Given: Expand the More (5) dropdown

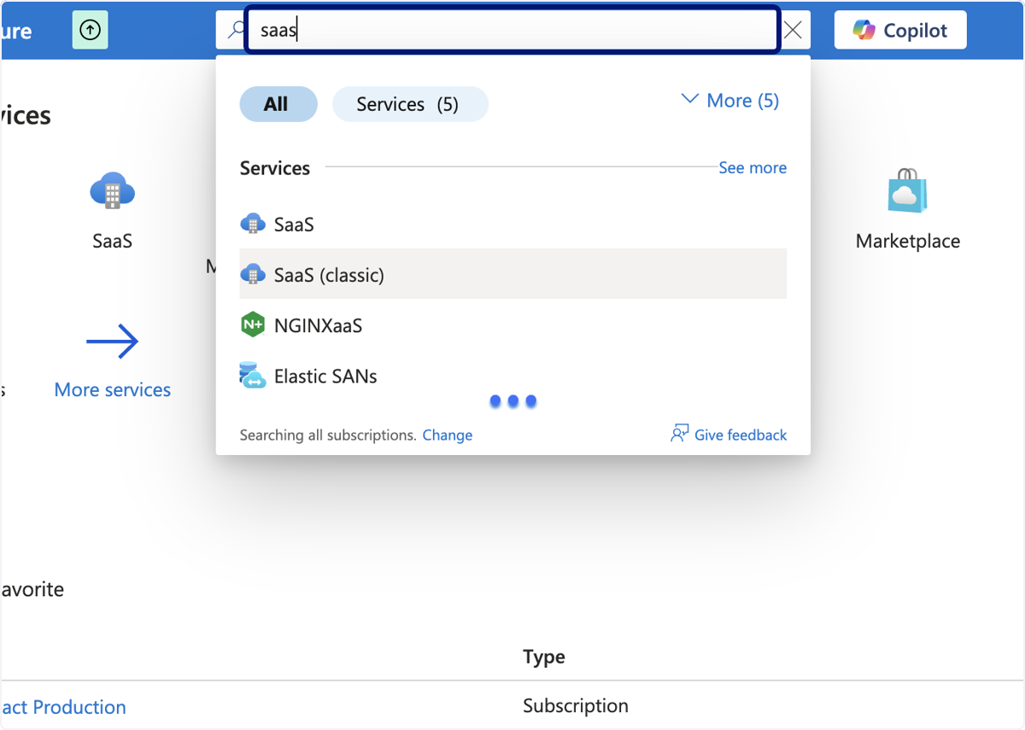Looking at the screenshot, I should [730, 101].
